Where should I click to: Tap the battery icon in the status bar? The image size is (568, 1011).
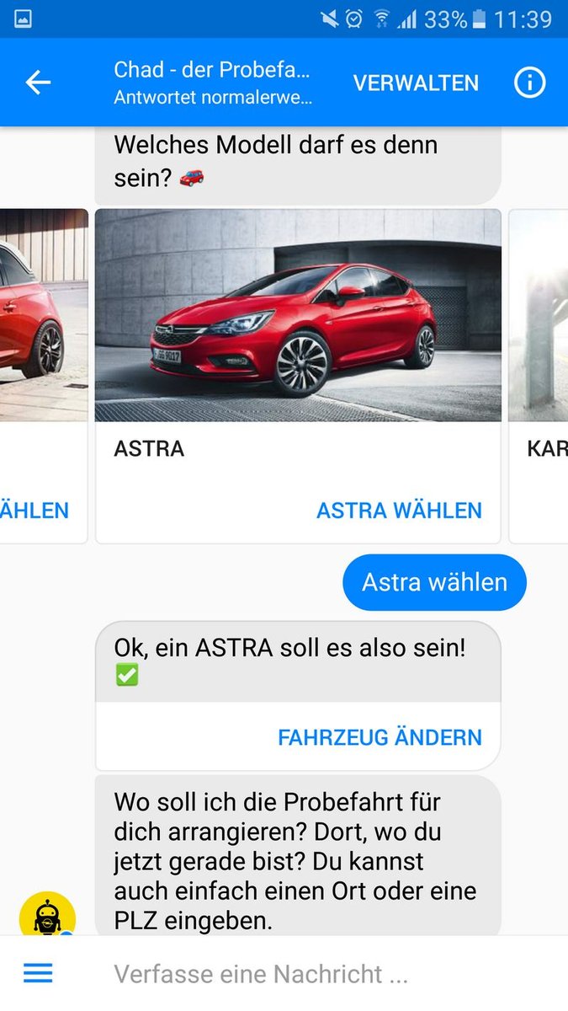(479, 19)
